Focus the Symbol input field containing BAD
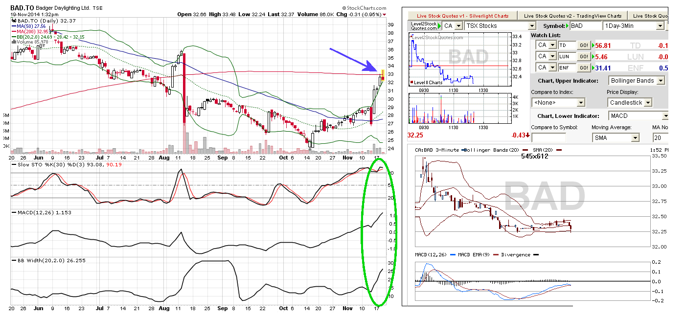The width and height of the screenshot is (685, 318). pos(586,25)
